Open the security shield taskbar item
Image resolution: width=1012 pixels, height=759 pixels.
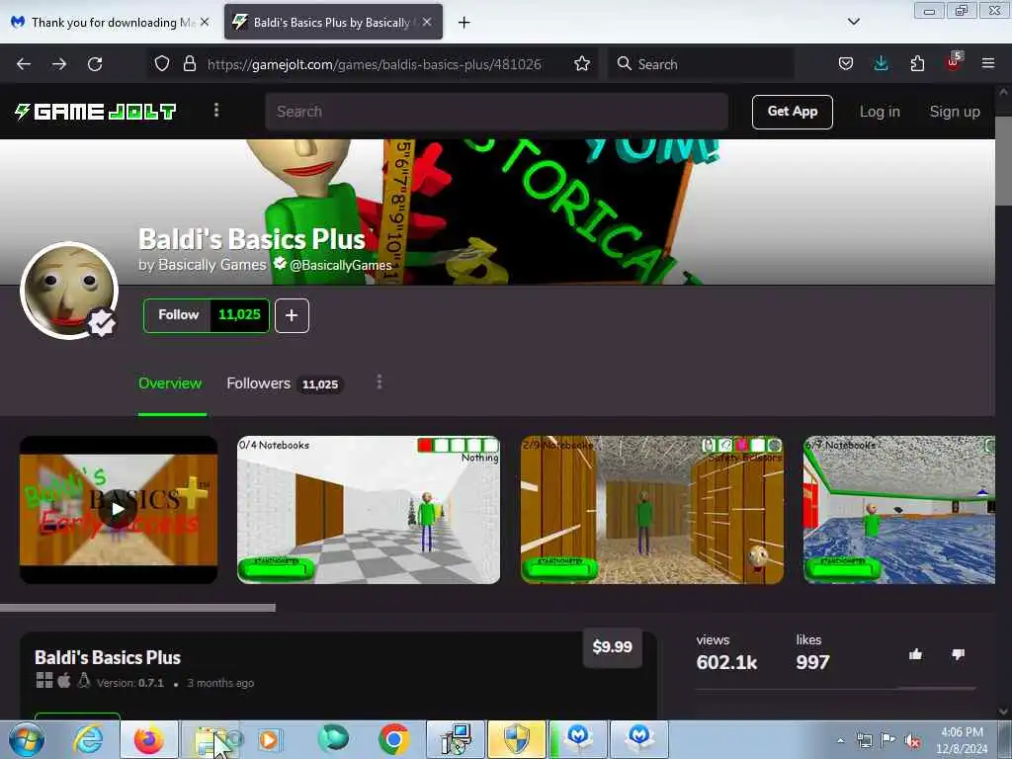tap(516, 739)
